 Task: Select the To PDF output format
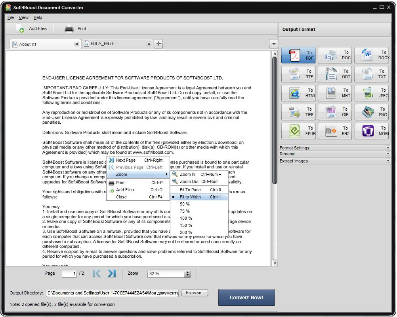point(298,55)
